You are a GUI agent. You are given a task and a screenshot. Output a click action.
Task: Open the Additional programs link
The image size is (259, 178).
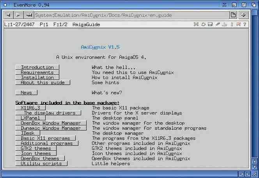(47, 143)
